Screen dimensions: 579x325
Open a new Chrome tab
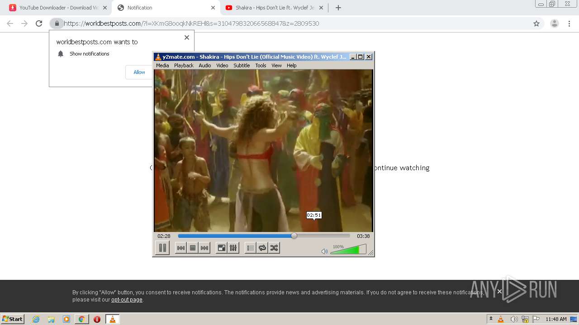click(x=338, y=8)
